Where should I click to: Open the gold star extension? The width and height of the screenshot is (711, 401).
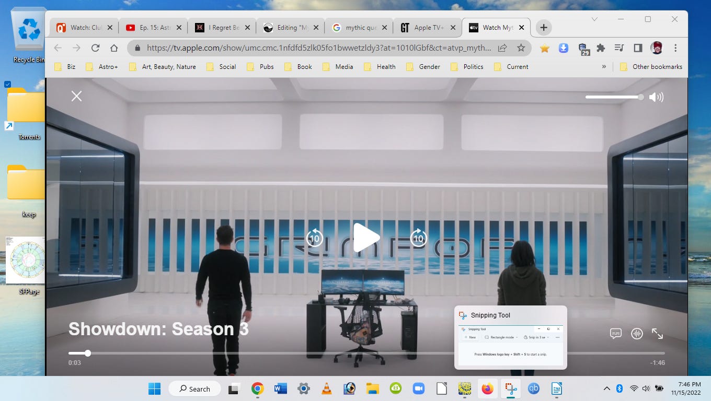(x=545, y=48)
